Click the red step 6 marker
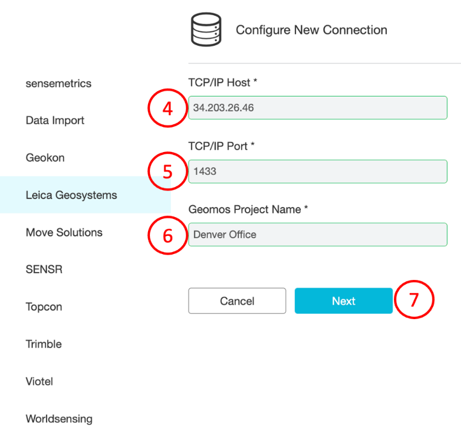Viewport: 461px width, 444px height. 167,235
